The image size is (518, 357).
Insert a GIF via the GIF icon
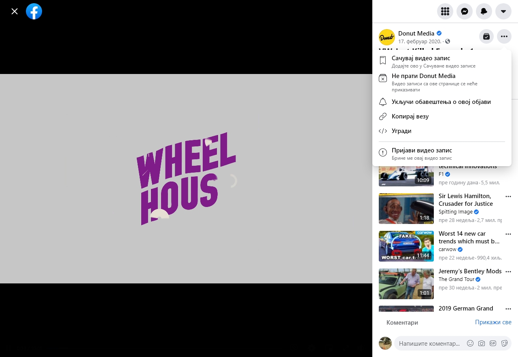(493, 343)
